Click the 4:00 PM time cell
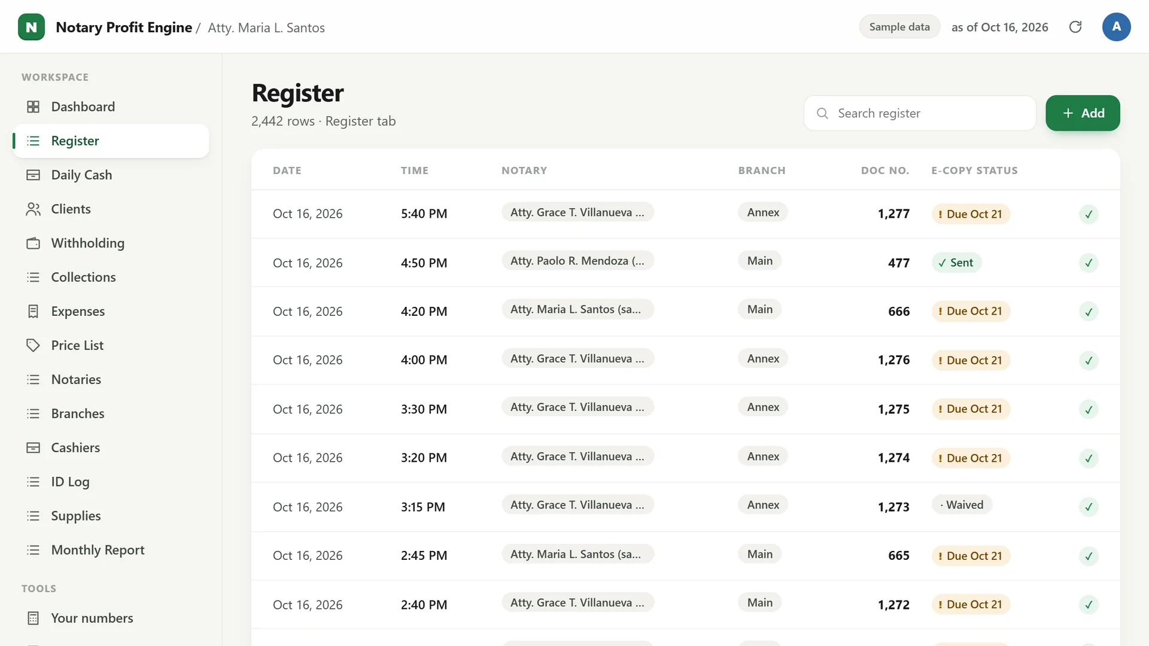This screenshot has width=1149, height=646. [x=424, y=360]
